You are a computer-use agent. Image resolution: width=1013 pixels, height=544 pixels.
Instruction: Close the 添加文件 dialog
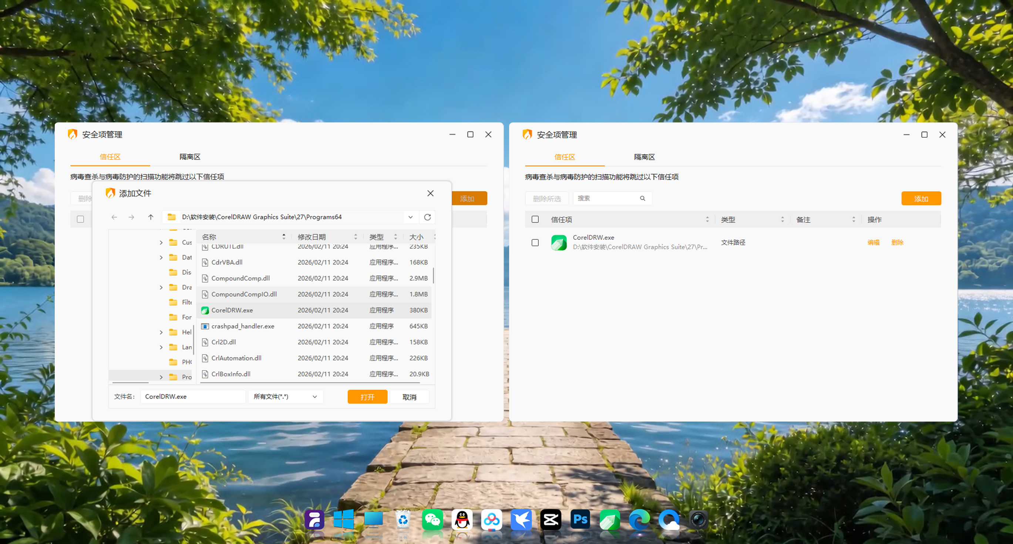(431, 193)
